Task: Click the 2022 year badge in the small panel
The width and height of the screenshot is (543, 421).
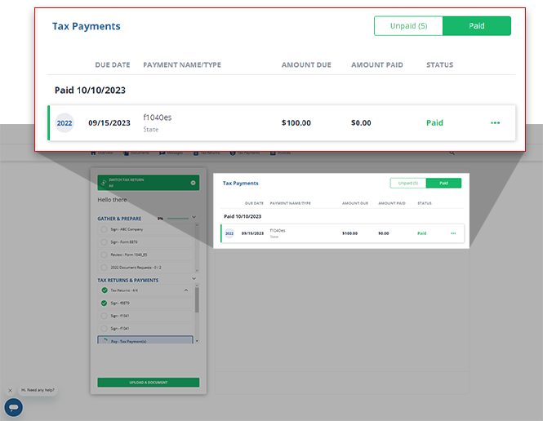Action: pyautogui.click(x=229, y=233)
